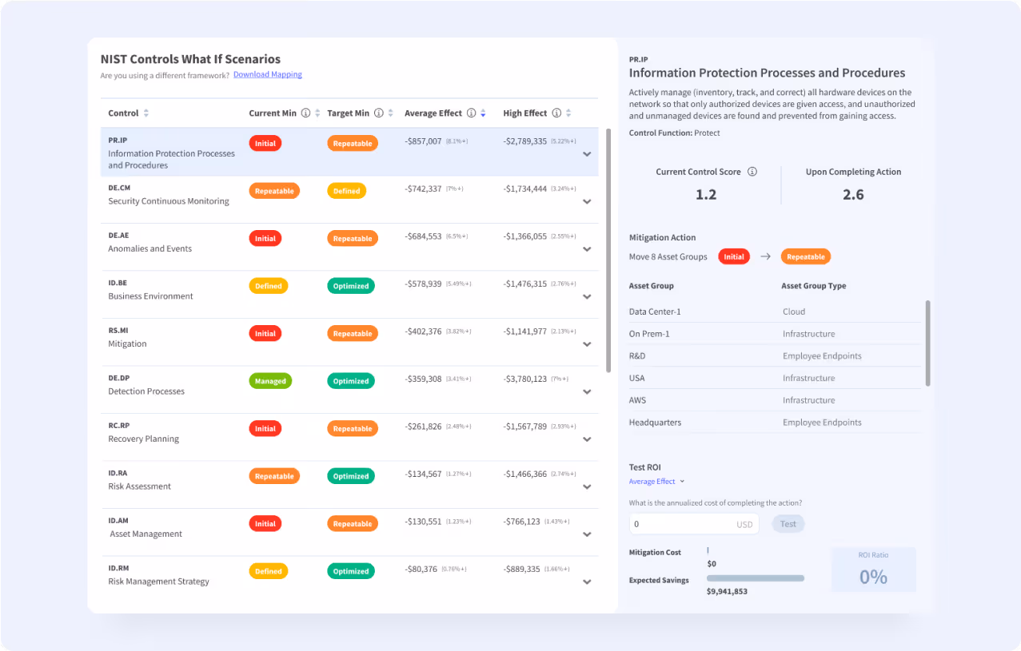Screen dimensions: 1021x651
Task: Open the Target Min column info icon
Action: (378, 113)
